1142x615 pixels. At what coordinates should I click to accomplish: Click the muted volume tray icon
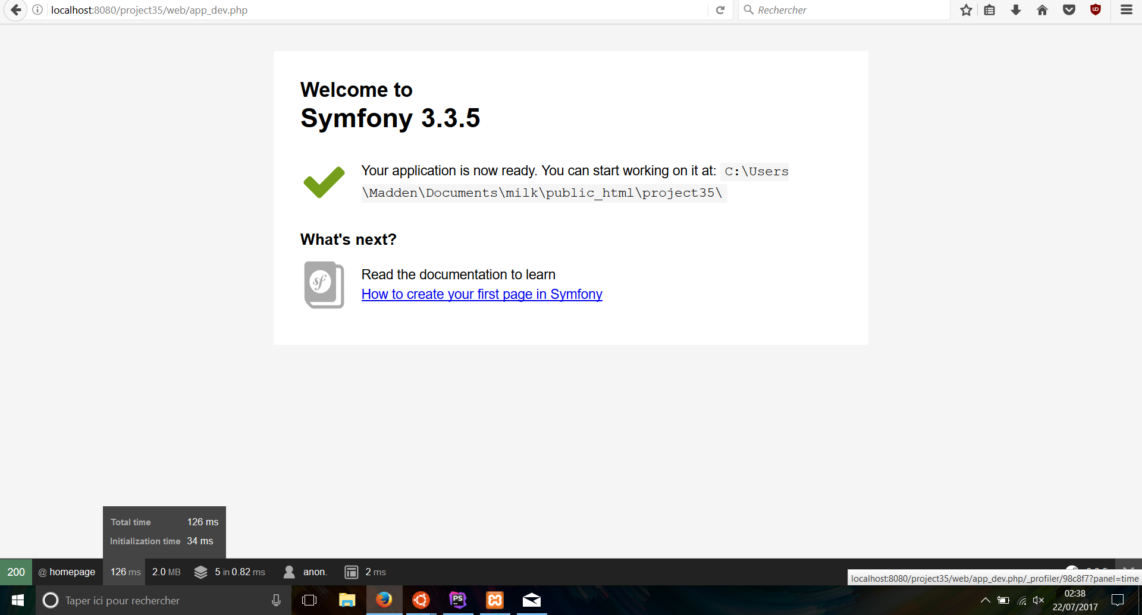1039,600
